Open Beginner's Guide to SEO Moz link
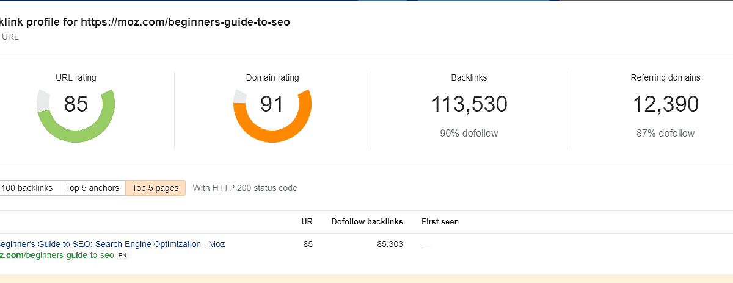The width and height of the screenshot is (733, 283). pyautogui.click(x=112, y=244)
